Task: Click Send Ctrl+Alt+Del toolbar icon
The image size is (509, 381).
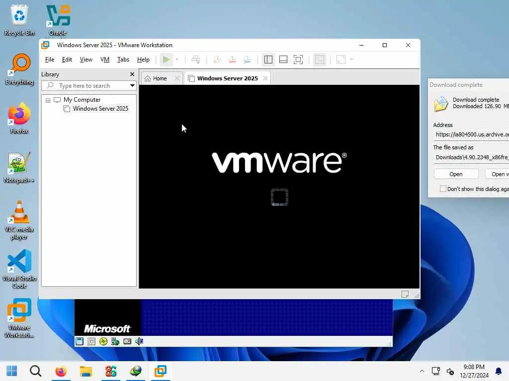Action: [x=196, y=60]
